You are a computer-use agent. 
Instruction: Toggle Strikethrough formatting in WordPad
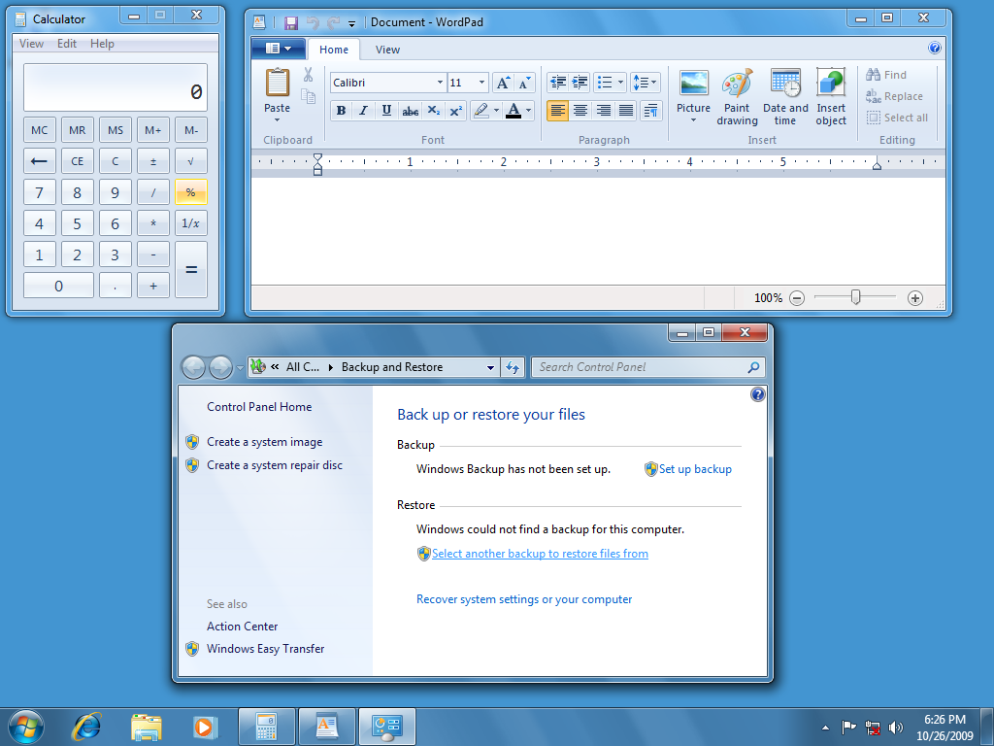pyautogui.click(x=411, y=111)
